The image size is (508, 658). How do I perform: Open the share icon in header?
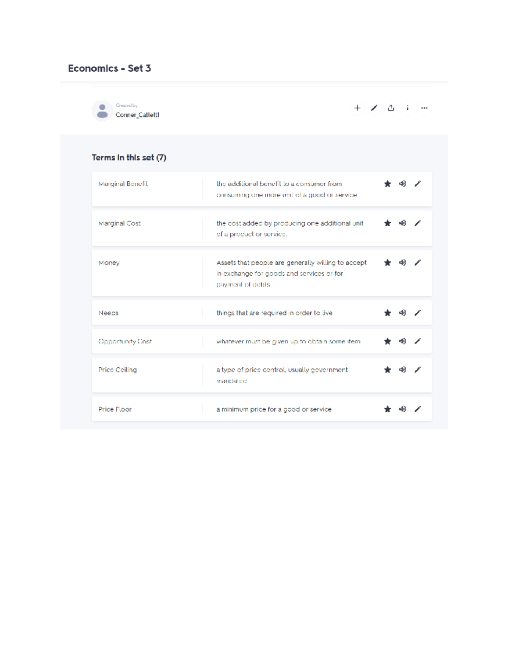[391, 108]
